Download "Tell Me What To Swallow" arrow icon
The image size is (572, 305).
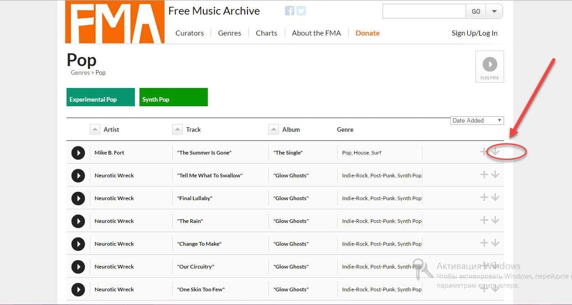(x=495, y=175)
